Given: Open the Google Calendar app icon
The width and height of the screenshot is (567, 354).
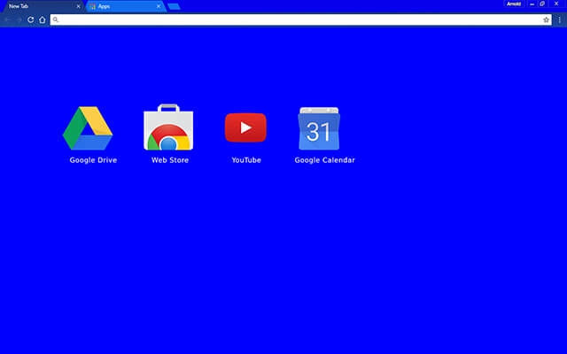Looking at the screenshot, I should point(319,128).
